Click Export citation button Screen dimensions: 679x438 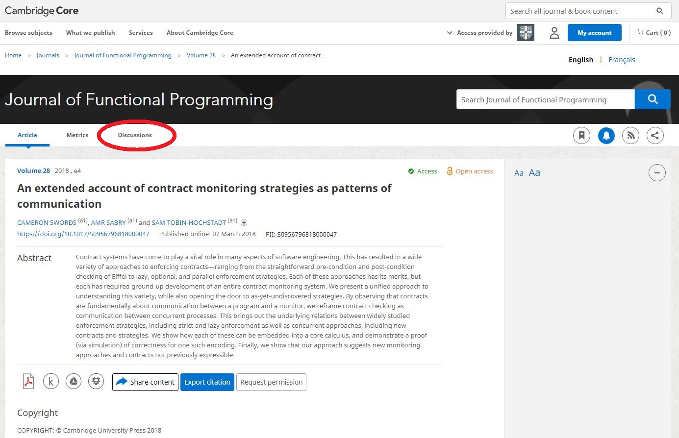(207, 382)
